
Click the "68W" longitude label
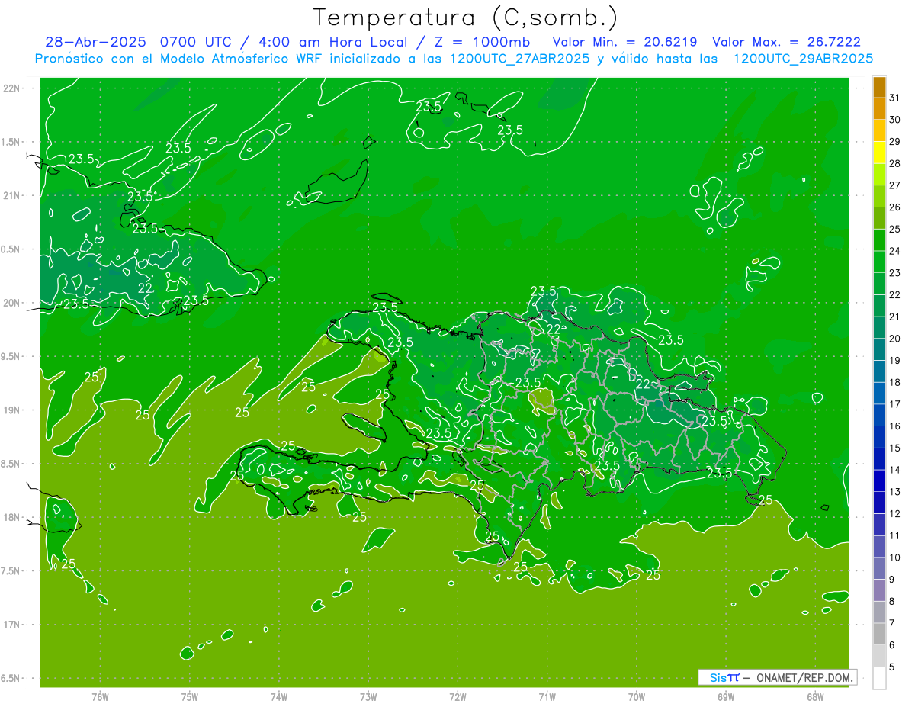tap(815, 697)
